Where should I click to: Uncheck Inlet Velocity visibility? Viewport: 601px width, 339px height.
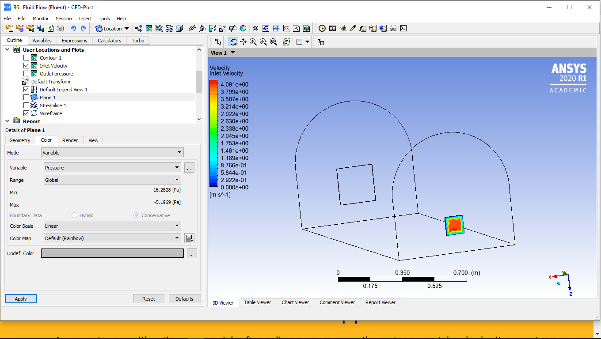[x=27, y=66]
